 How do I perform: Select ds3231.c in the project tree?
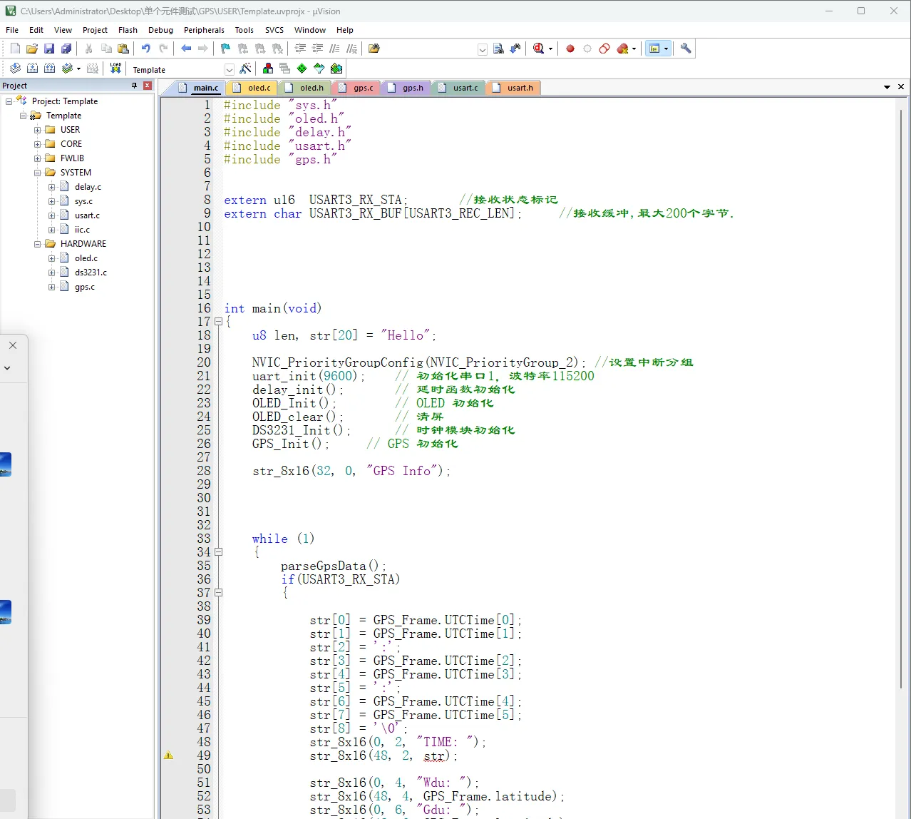pos(91,273)
